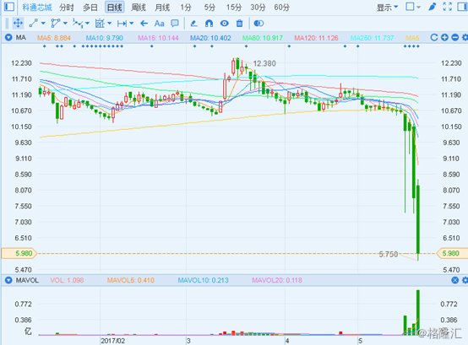Select the 月线 monthly chart tab
Image resolution: width=468 pixels, height=345 pixels.
(x=162, y=8)
